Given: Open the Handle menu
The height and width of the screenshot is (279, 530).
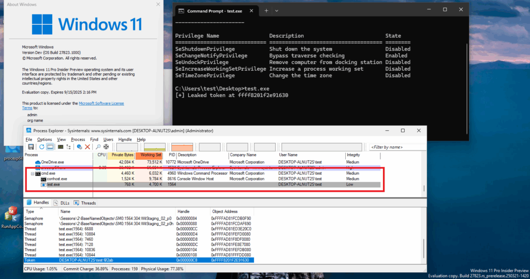Looking at the screenshot, I should pyautogui.click(x=125, y=139).
